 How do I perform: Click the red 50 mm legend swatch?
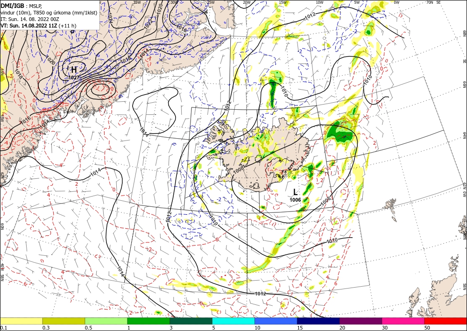click(x=446, y=321)
